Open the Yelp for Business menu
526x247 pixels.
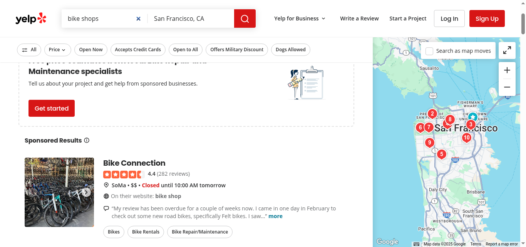300,18
